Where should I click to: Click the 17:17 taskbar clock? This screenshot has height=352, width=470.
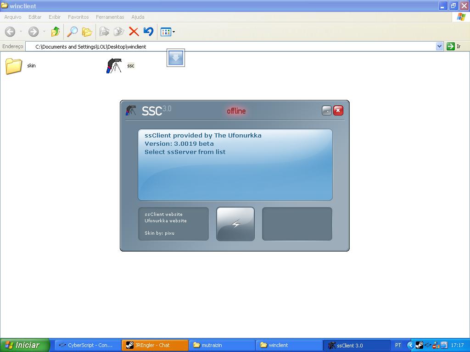457,345
